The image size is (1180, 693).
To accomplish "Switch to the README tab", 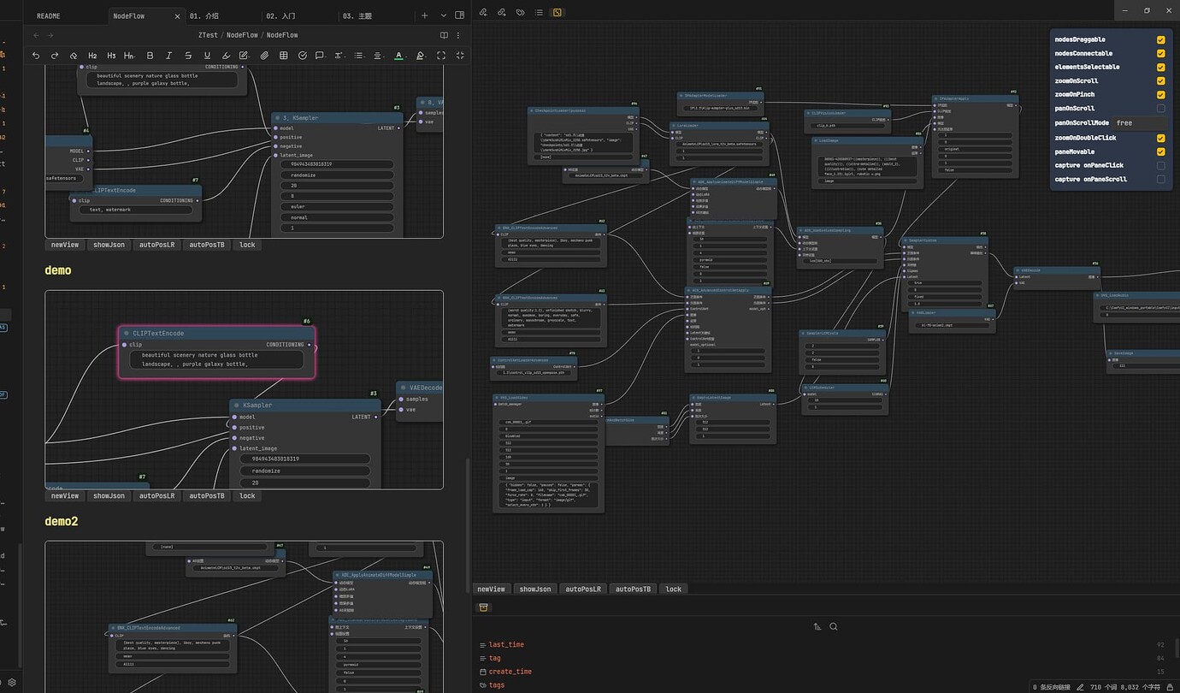I will (48, 15).
